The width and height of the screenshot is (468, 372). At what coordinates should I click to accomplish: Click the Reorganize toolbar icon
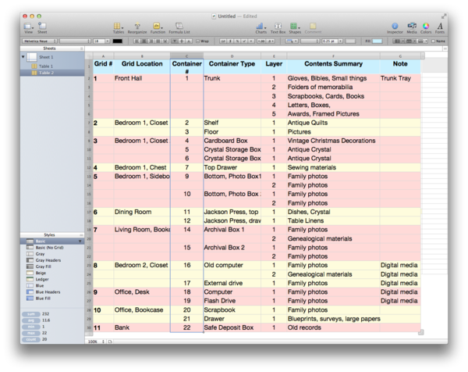[137, 26]
